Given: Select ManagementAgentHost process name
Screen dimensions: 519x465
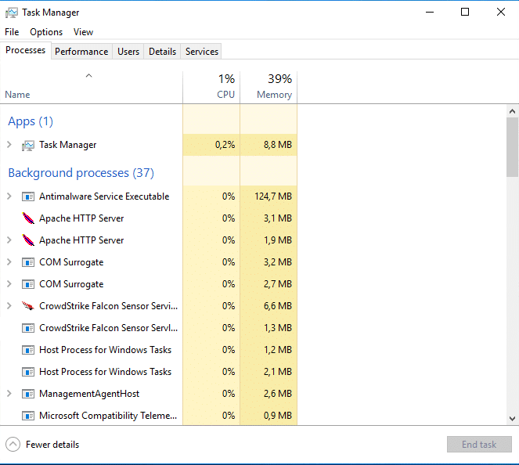Looking at the screenshot, I should pos(89,394).
